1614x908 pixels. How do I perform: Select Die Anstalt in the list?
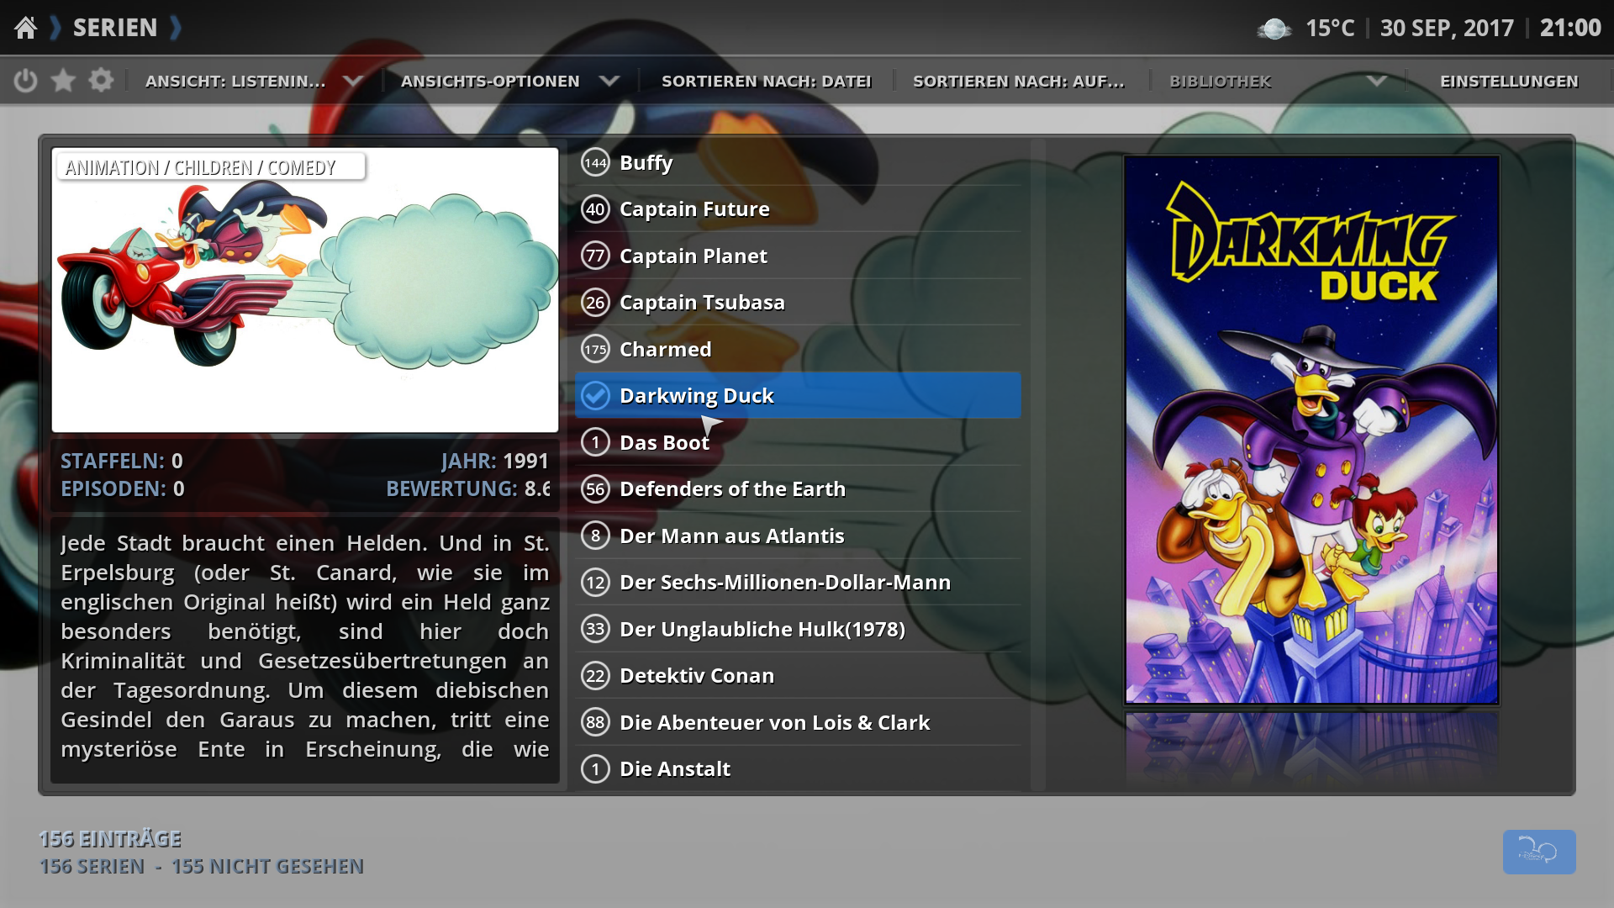pyautogui.click(x=798, y=769)
